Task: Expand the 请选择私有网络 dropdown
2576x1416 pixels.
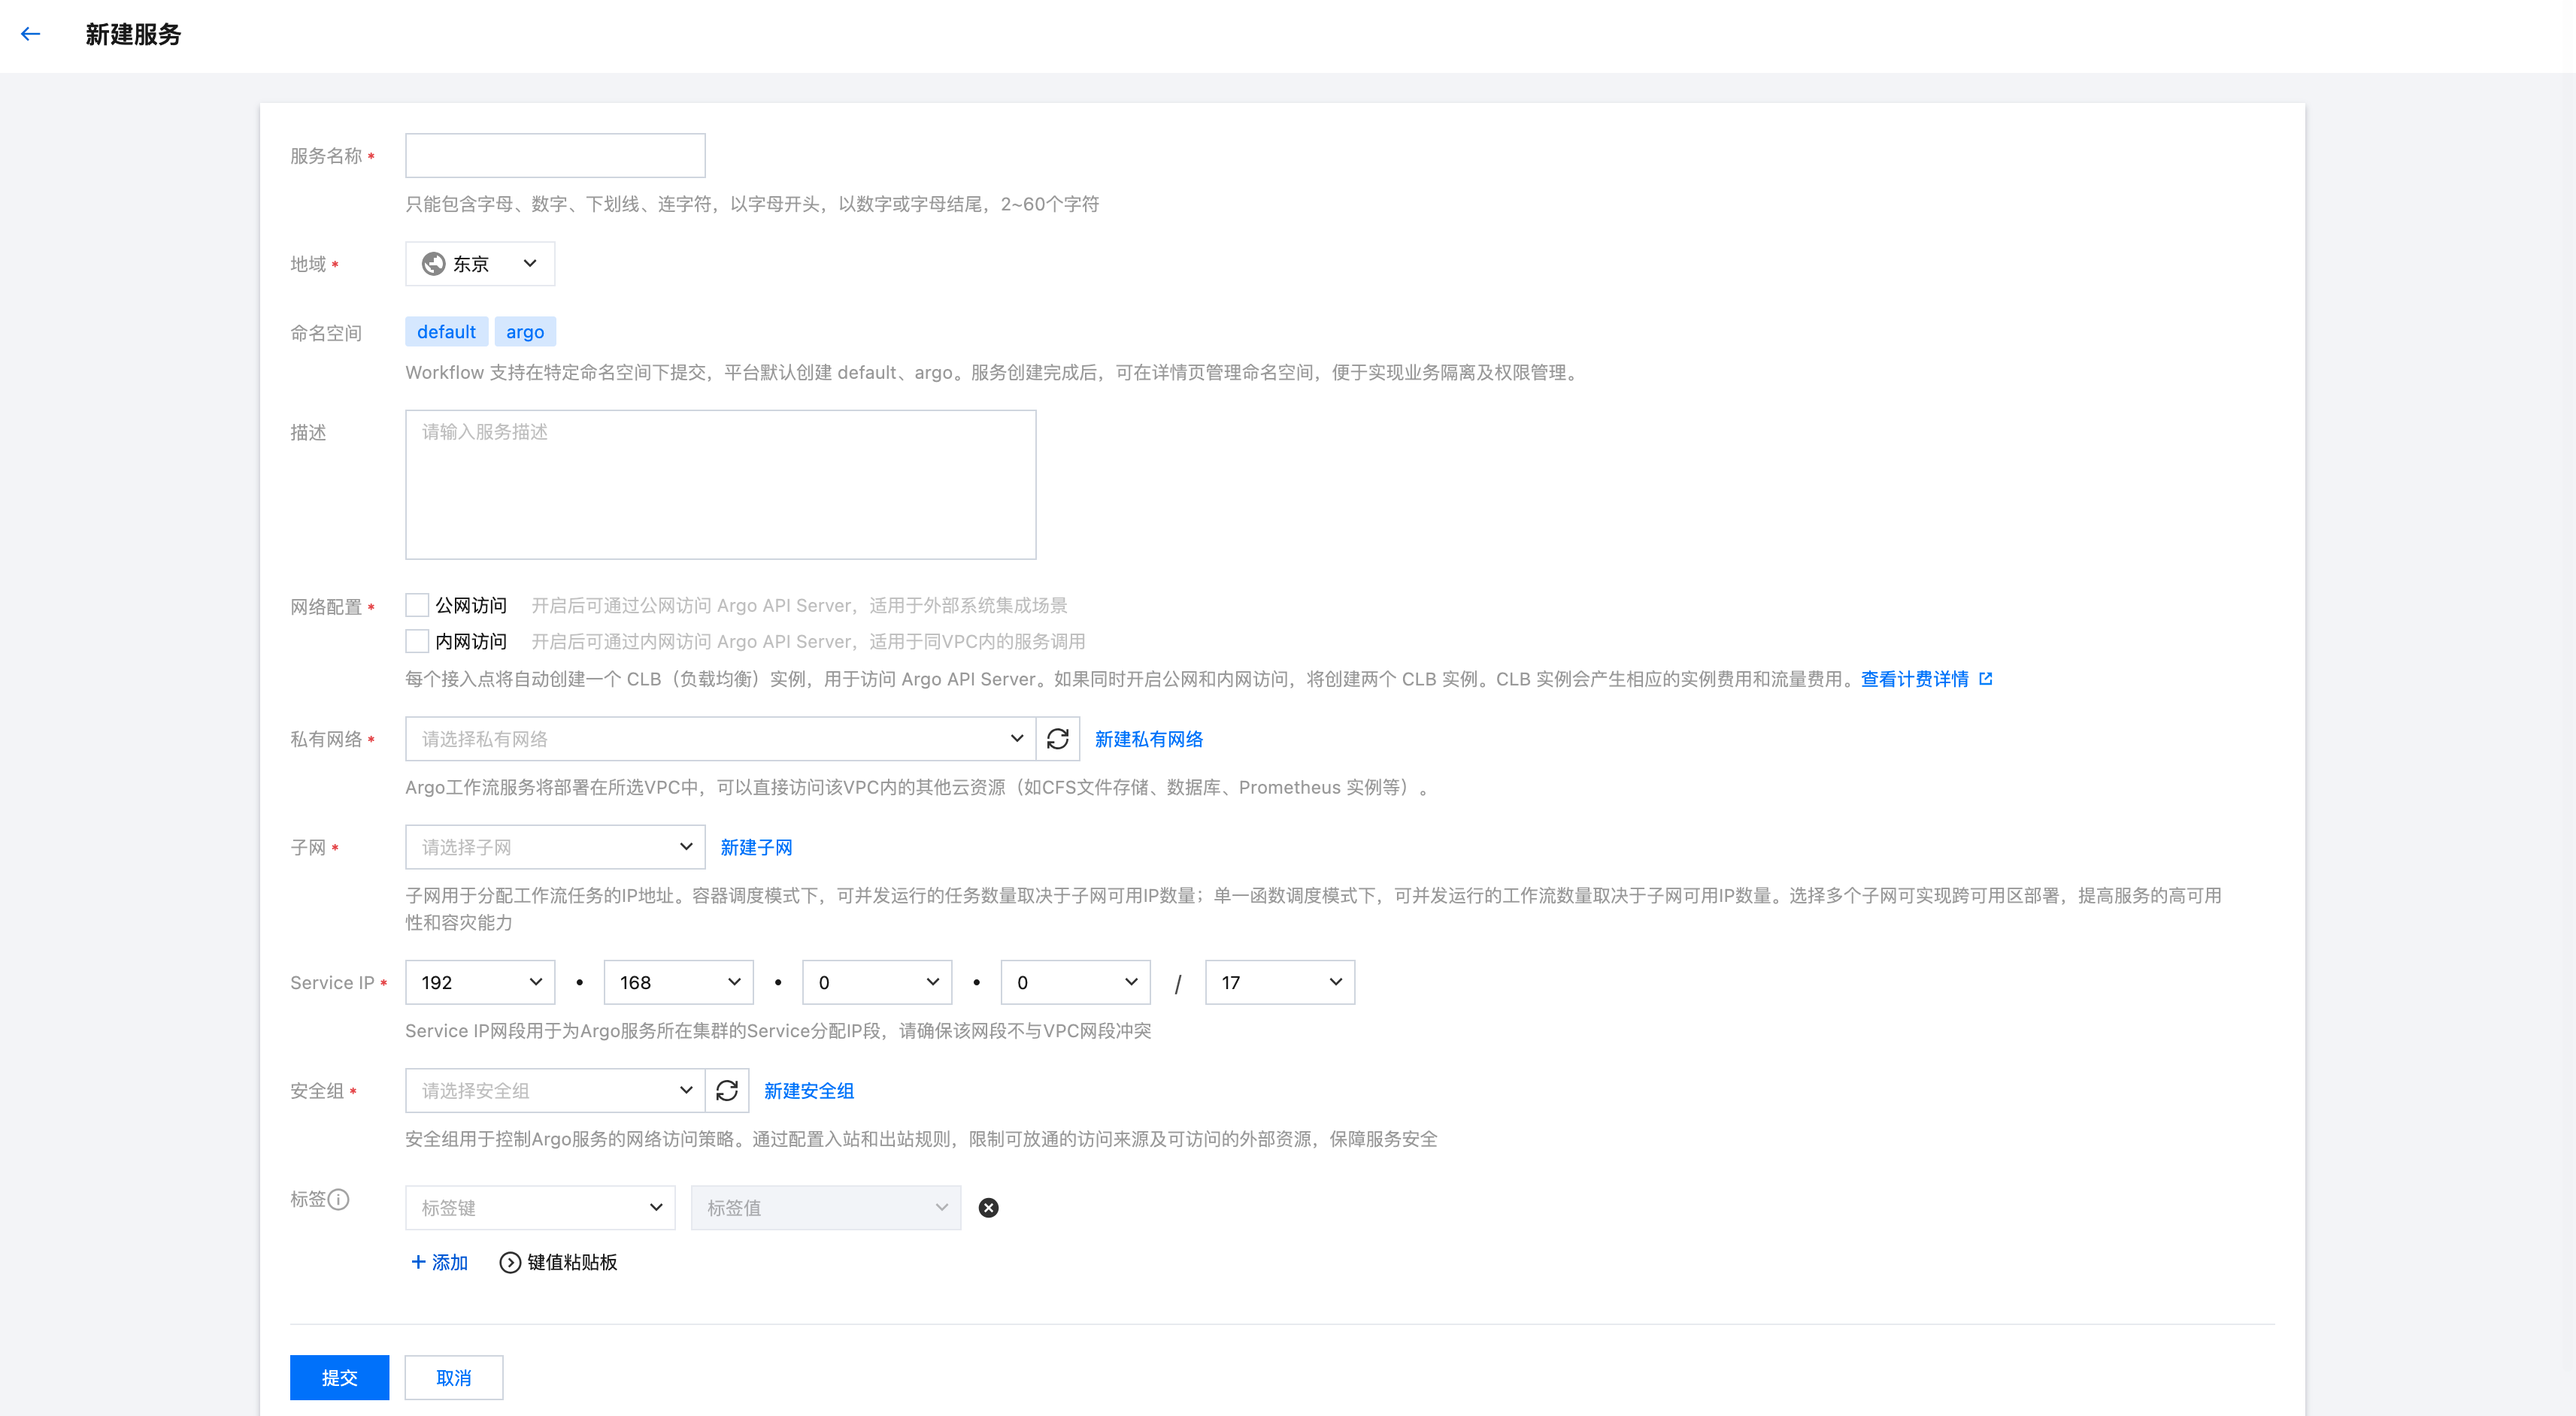Action: [720, 739]
